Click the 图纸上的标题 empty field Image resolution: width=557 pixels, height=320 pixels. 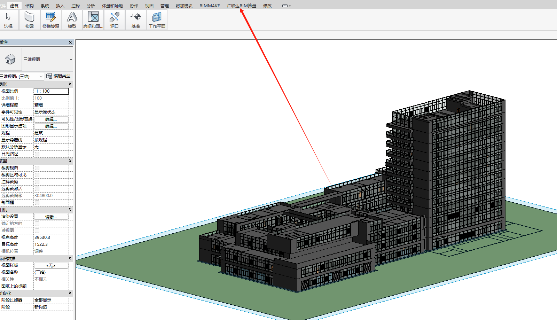(51, 286)
